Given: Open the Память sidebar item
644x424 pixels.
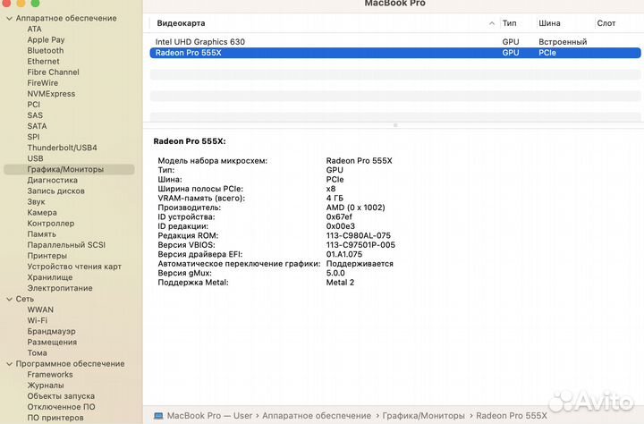Looking at the screenshot, I should click(x=42, y=233).
